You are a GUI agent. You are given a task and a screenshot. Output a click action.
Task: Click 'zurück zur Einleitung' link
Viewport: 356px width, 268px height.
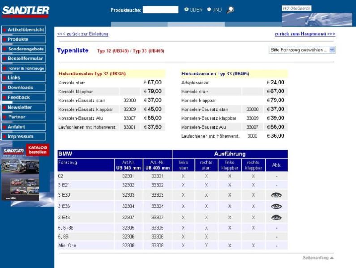coord(83,34)
